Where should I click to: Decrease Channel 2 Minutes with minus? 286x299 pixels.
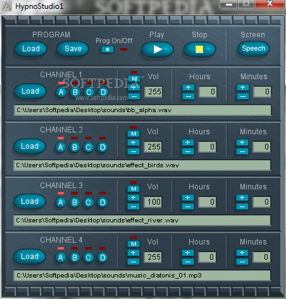click(242, 152)
